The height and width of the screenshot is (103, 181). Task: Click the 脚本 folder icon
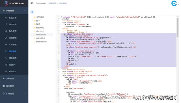pos(35,21)
